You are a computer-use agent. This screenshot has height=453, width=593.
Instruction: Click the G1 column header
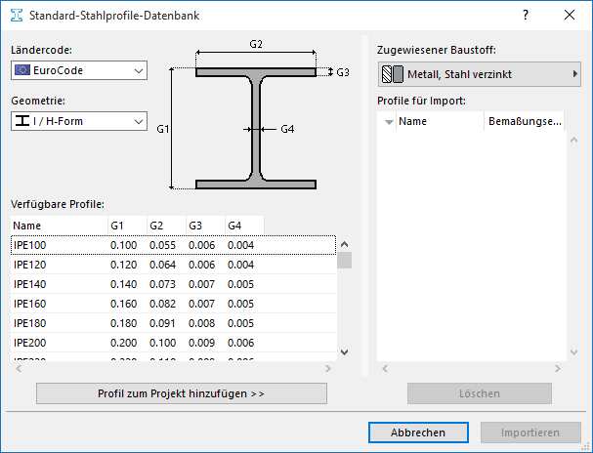pyautogui.click(x=127, y=226)
